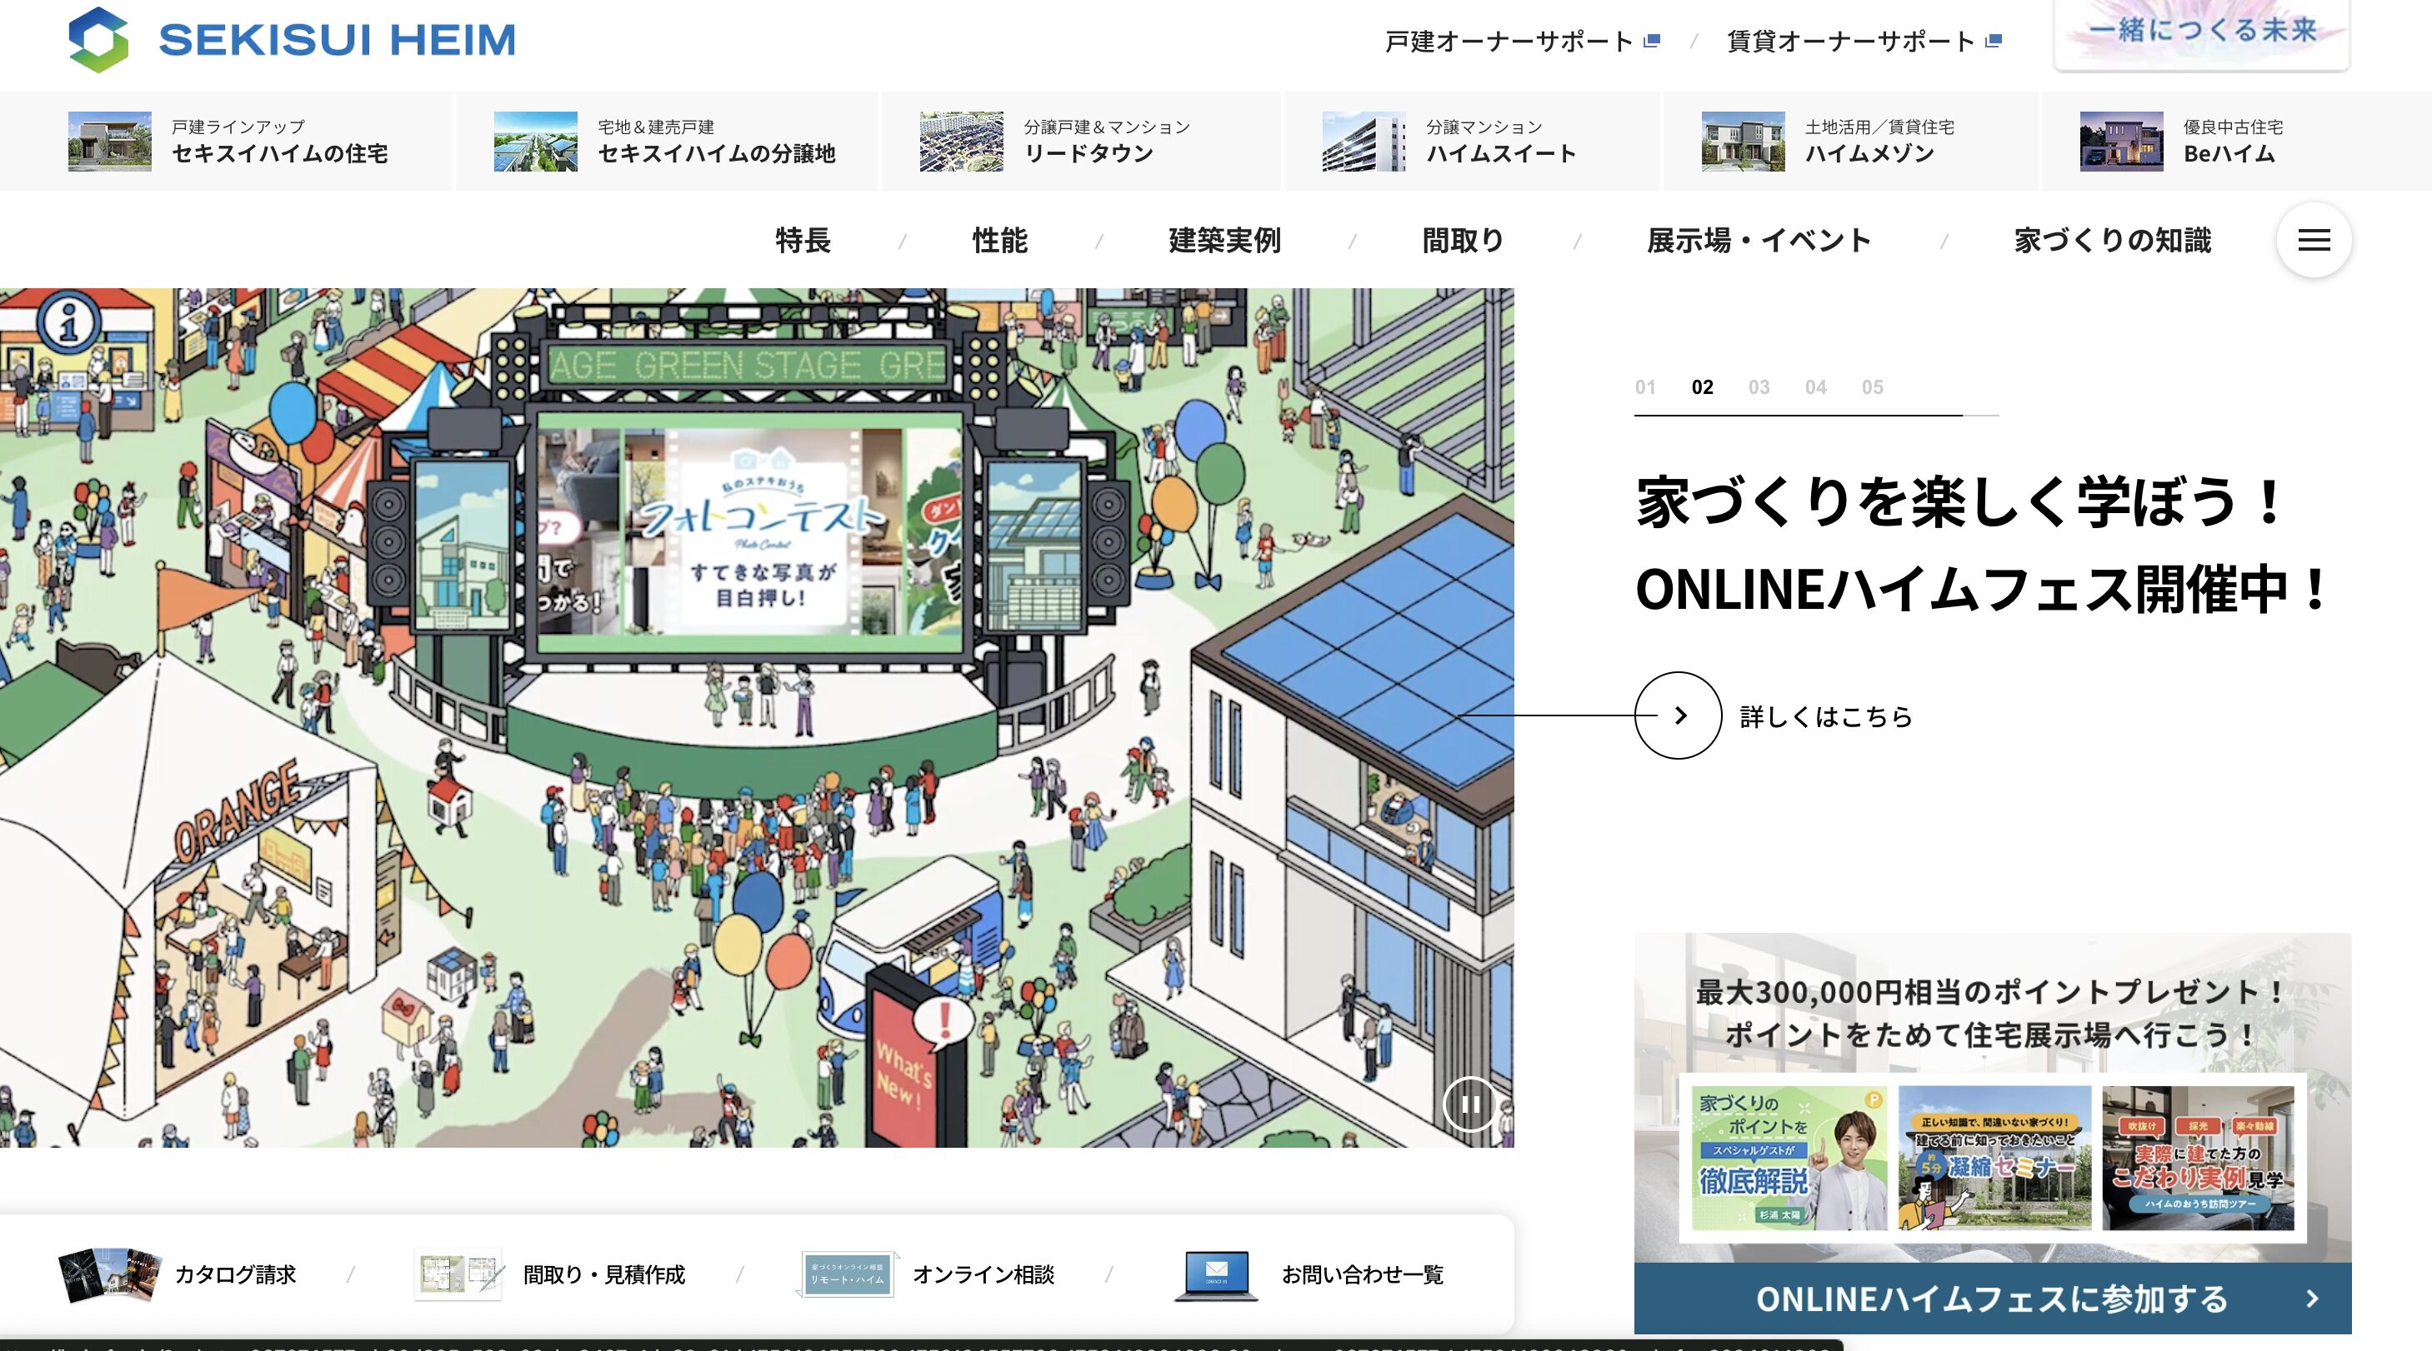2432x1351 pixels.
Task: Click the セキスイハイムの住宅 house thumbnail
Action: tap(109, 142)
